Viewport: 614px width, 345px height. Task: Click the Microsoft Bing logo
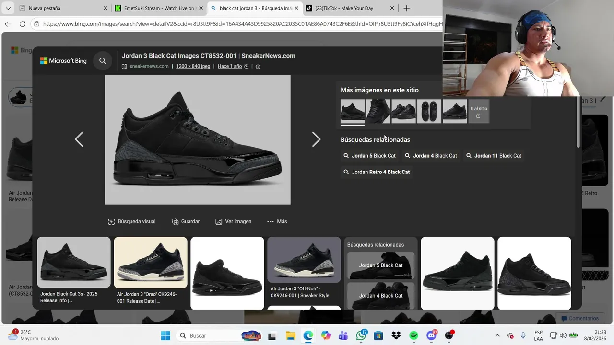coord(63,61)
